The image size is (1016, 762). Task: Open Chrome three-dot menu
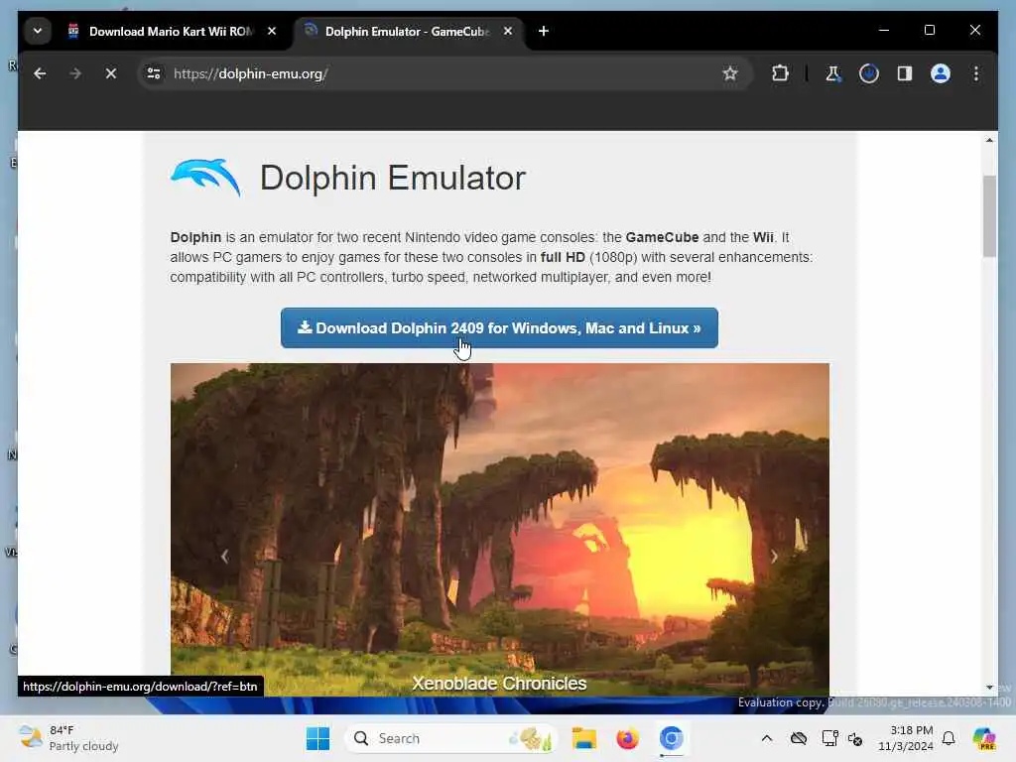tap(976, 73)
